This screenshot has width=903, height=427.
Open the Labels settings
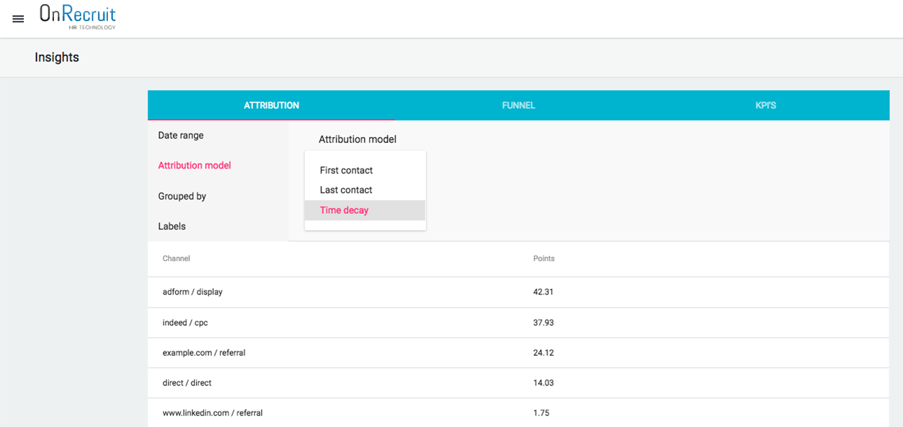[x=172, y=226]
